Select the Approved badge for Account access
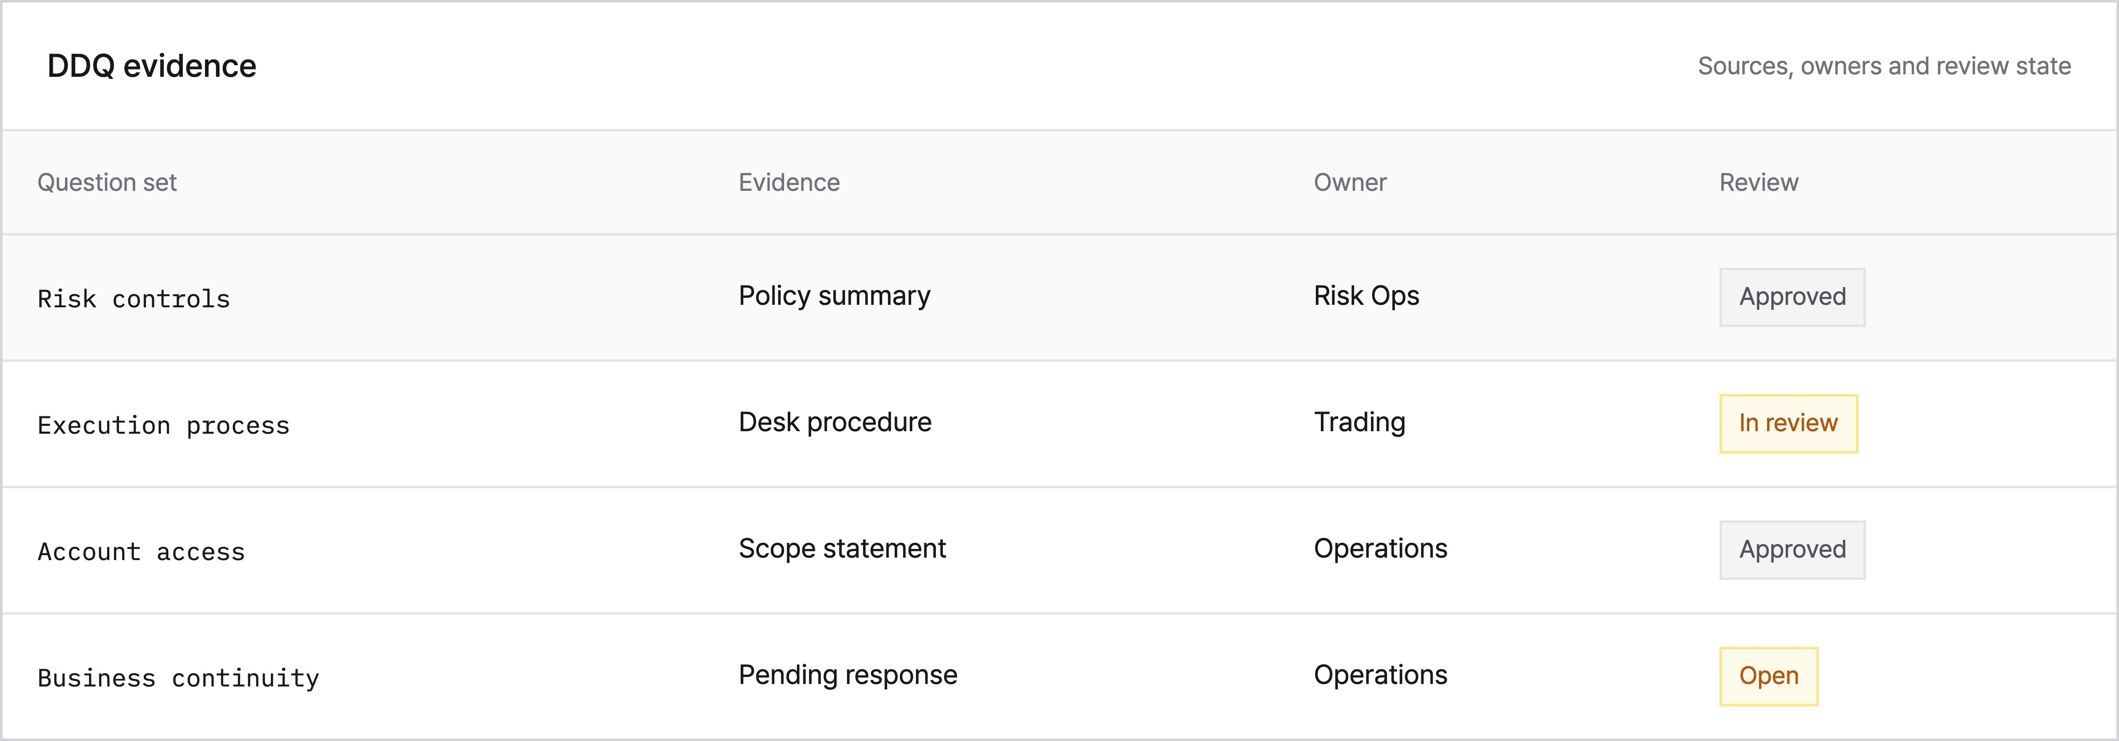2119x741 pixels. click(x=1791, y=550)
